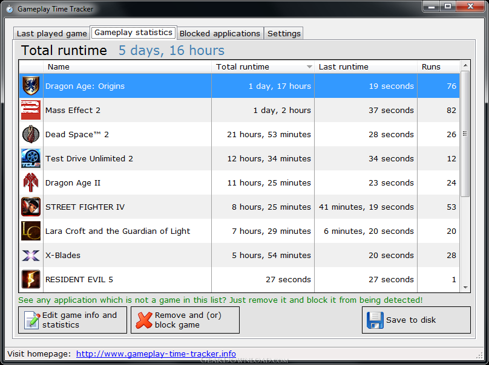Click the '41 minutes, 19 seconds' last runtime cell

[x=366, y=207]
